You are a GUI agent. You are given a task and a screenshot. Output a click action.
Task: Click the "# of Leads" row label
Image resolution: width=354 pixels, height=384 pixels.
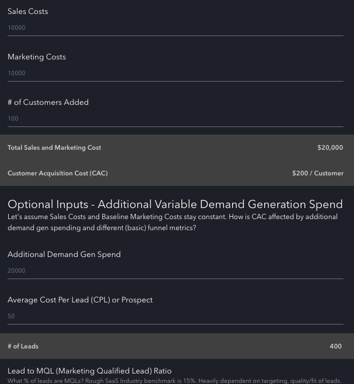pos(23,347)
